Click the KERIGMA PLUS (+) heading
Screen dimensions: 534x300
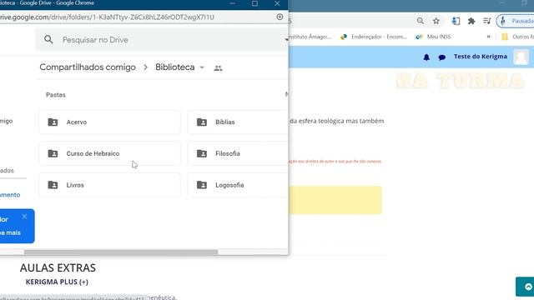(x=57, y=282)
